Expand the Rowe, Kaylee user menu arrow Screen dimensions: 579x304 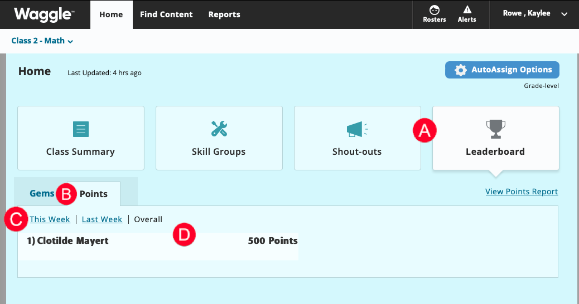coord(564,14)
